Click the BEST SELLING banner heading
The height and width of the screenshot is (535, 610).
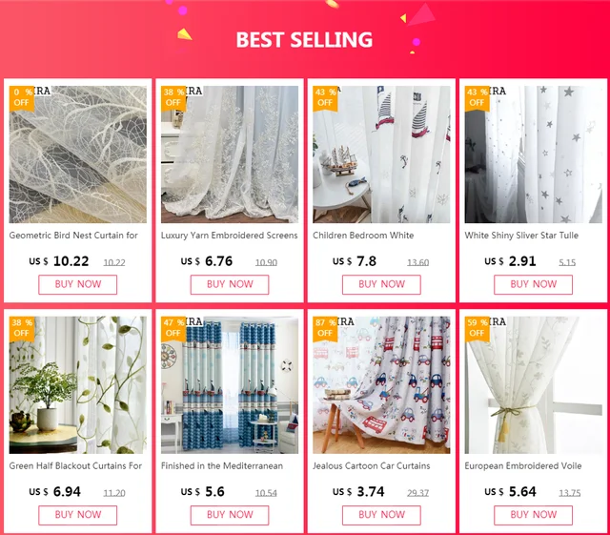coord(304,40)
